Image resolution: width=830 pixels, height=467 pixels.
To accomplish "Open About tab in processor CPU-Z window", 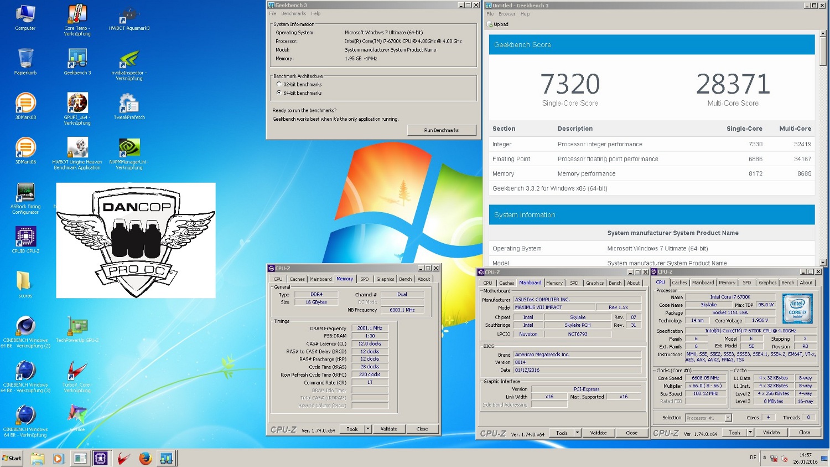I will (x=806, y=283).
